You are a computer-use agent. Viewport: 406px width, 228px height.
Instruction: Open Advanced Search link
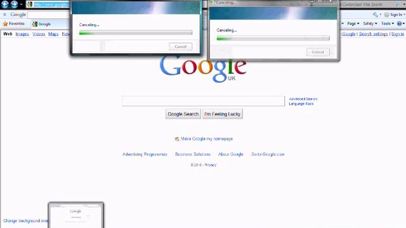[x=303, y=99]
